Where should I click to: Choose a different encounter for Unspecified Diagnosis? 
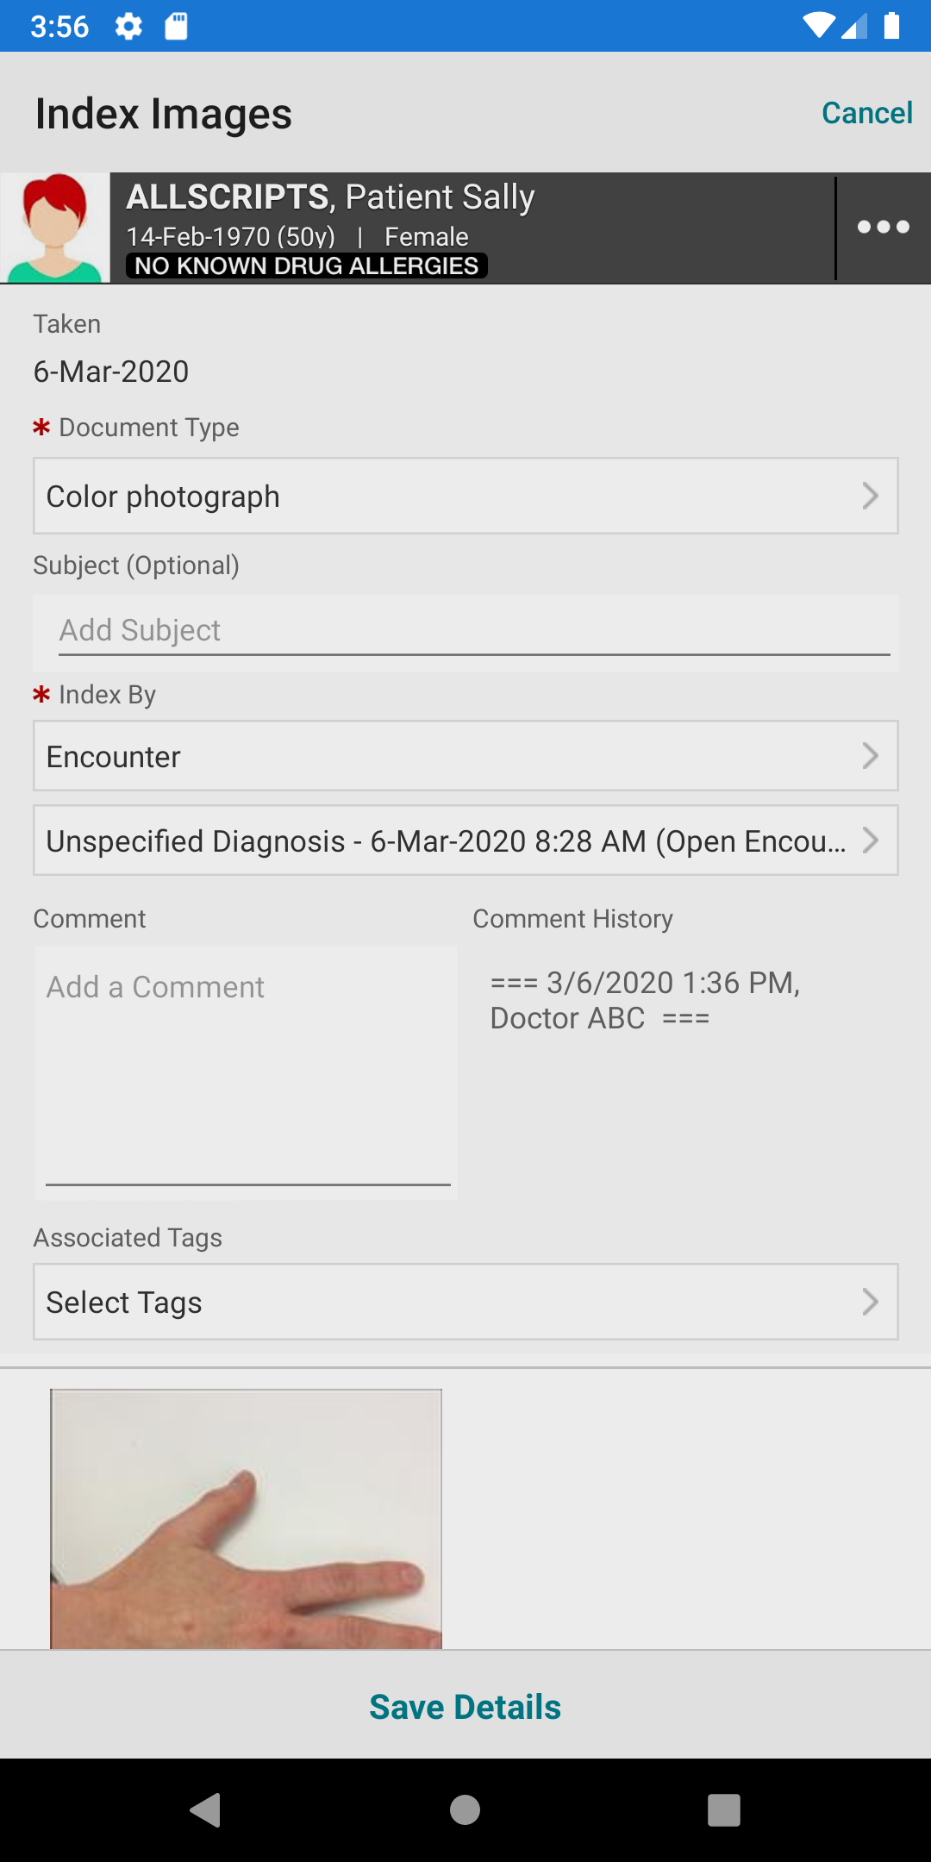click(x=465, y=840)
